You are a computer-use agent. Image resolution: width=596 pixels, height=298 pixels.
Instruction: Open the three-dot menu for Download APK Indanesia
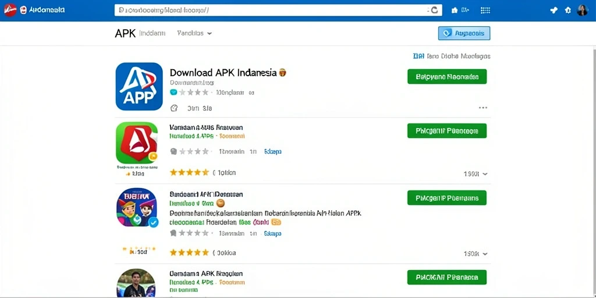[483, 108]
